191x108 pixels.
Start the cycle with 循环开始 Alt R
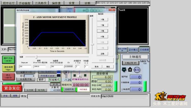point(8,59)
